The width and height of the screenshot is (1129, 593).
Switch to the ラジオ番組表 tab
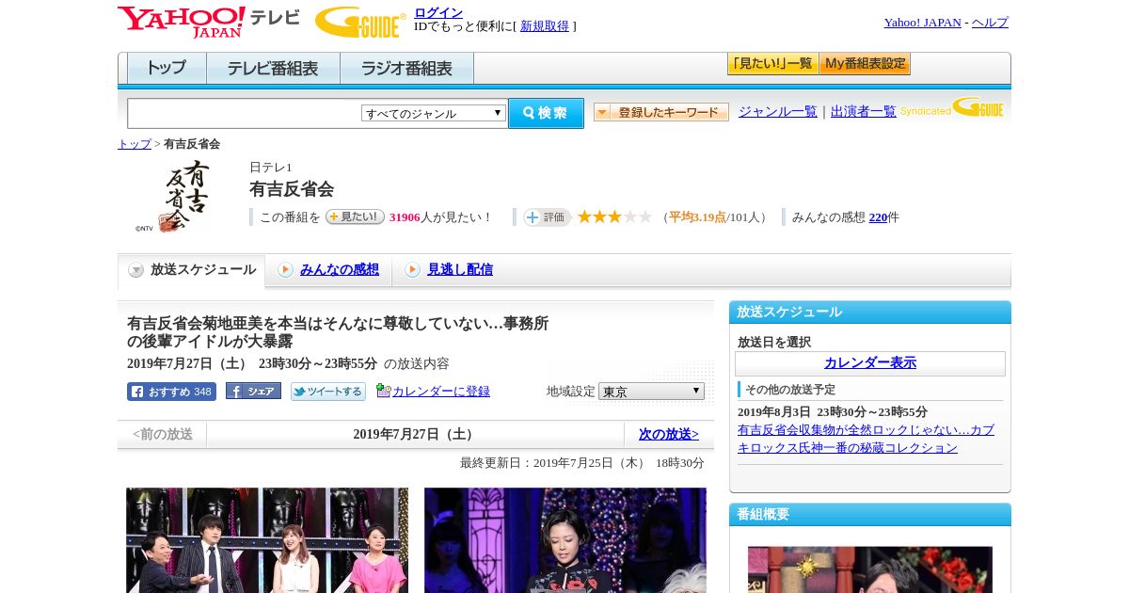pyautogui.click(x=406, y=69)
